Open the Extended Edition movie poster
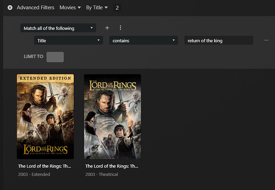This screenshot has height=190, width=275. 45,116
